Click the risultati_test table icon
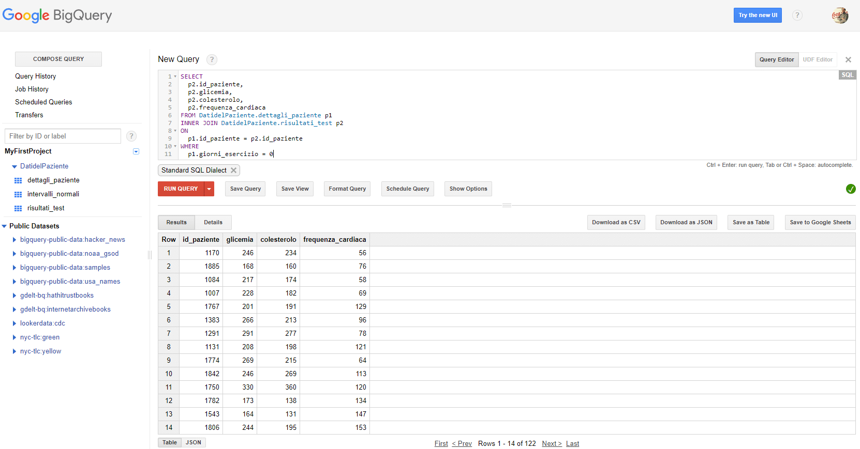The height and width of the screenshot is (449, 860). [x=18, y=208]
